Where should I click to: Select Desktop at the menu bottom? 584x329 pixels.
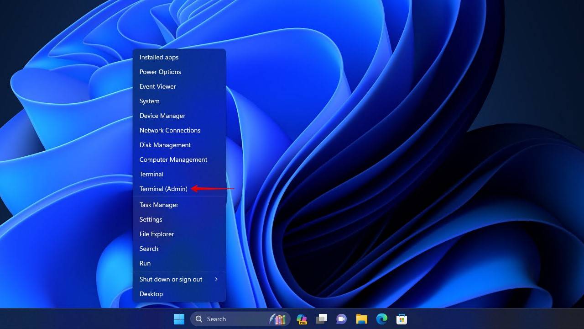(151, 294)
